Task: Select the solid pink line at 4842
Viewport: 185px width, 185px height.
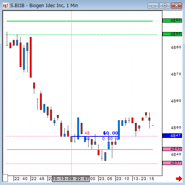Action: click(x=80, y=150)
